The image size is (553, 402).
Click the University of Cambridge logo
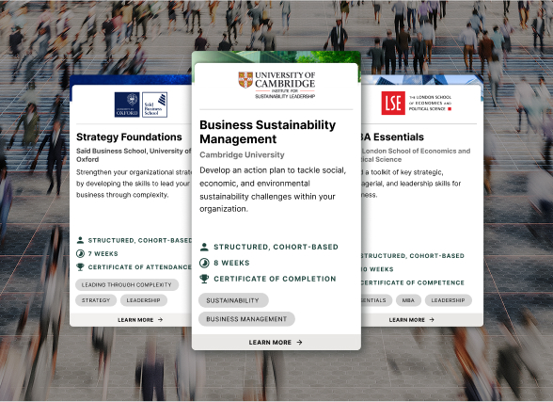tap(276, 85)
